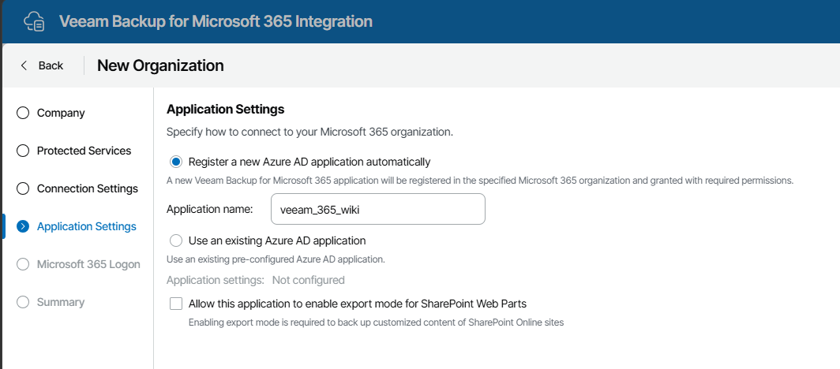
Task: Click the Back arrow chevron icon
Action: tap(23, 65)
